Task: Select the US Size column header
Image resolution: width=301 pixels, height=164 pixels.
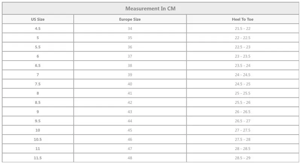Action: pos(38,19)
